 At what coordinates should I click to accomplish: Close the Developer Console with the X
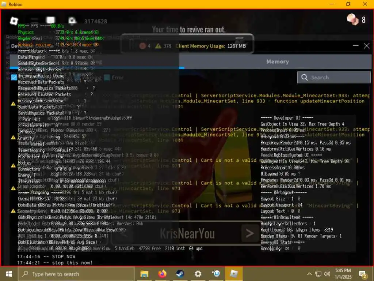pyautogui.click(x=367, y=46)
